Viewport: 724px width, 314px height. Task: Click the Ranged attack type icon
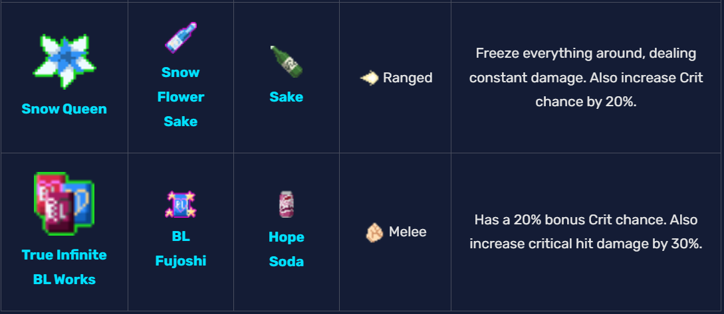click(x=369, y=78)
